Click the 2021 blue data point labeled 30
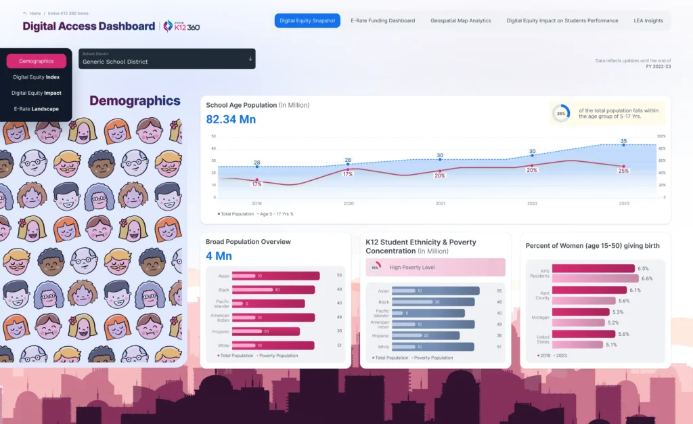693x424 pixels. point(440,160)
